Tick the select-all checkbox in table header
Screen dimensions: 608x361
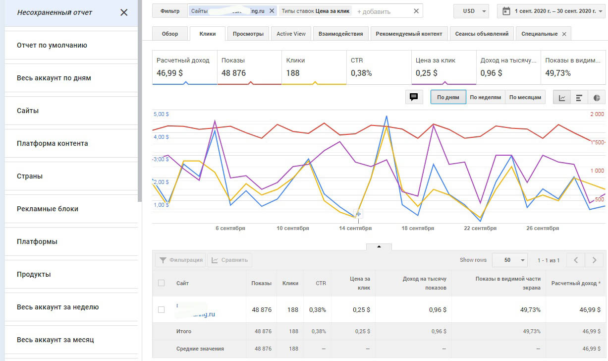click(161, 283)
